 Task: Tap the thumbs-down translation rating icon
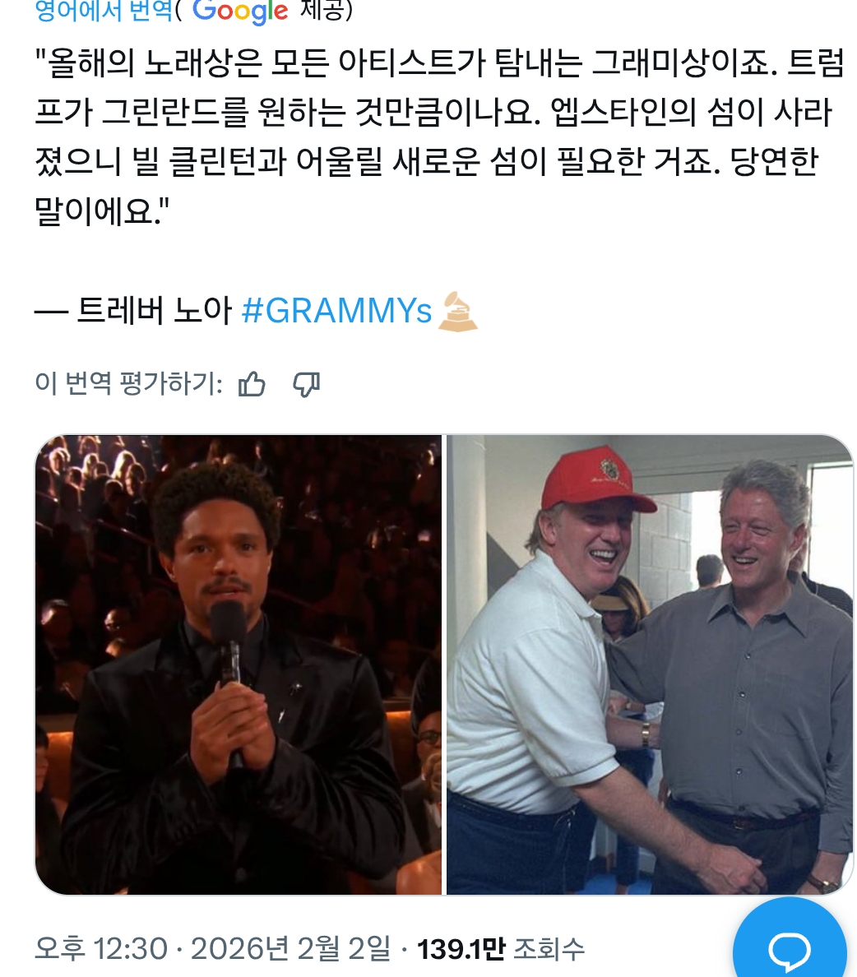click(306, 384)
